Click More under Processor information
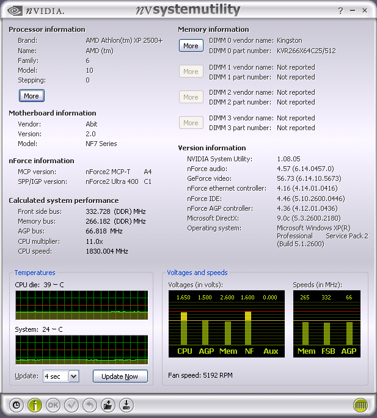This screenshot has width=377, height=418. click(31, 96)
